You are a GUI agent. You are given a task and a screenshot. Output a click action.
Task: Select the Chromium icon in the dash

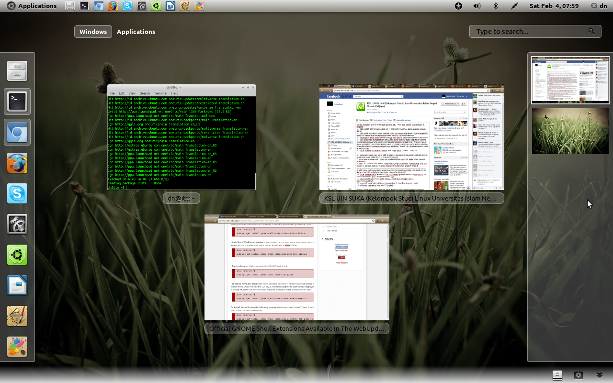(17, 132)
